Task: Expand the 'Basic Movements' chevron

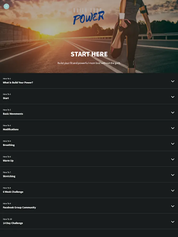Action: [x=173, y=112]
